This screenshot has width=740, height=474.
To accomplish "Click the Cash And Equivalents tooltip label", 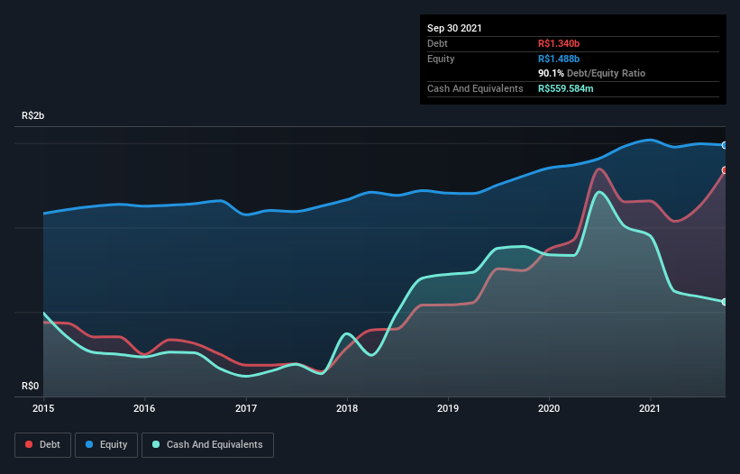I will pos(475,88).
